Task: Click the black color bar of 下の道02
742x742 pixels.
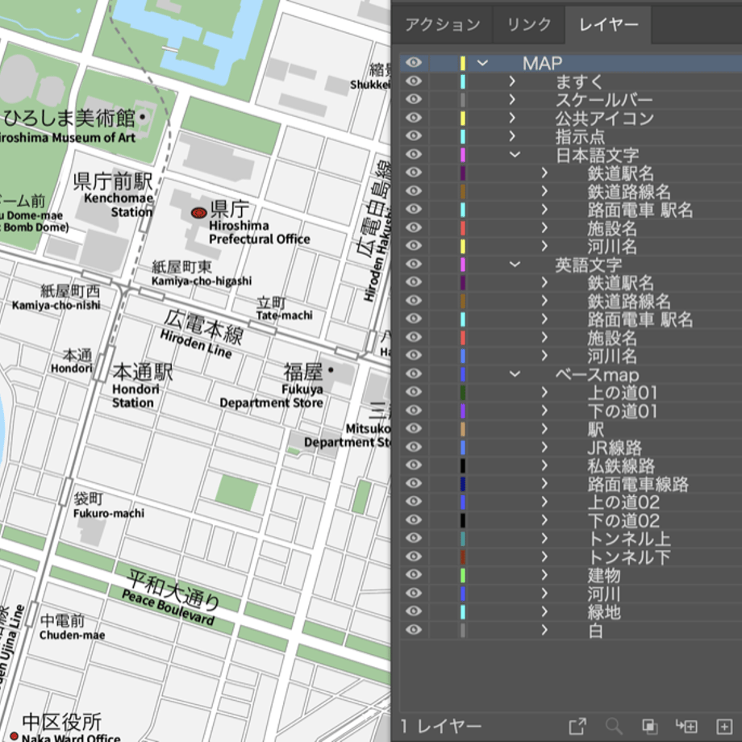Action: coord(463,520)
